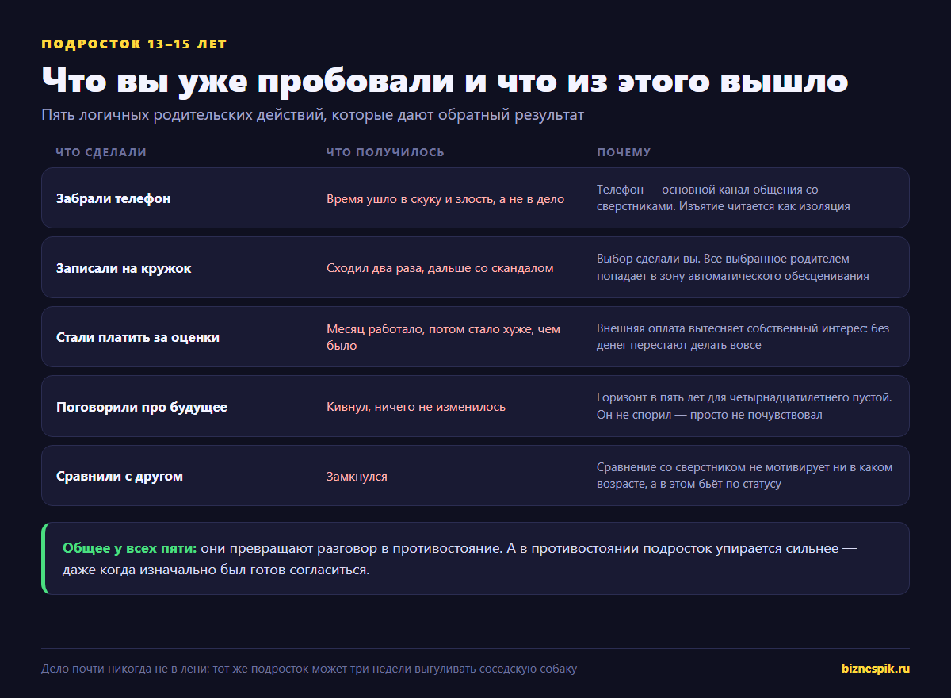The image size is (951, 698).
Task: Click the explanation 'Сравнение со сверстником не мотивирует…'
Action: 745,475
